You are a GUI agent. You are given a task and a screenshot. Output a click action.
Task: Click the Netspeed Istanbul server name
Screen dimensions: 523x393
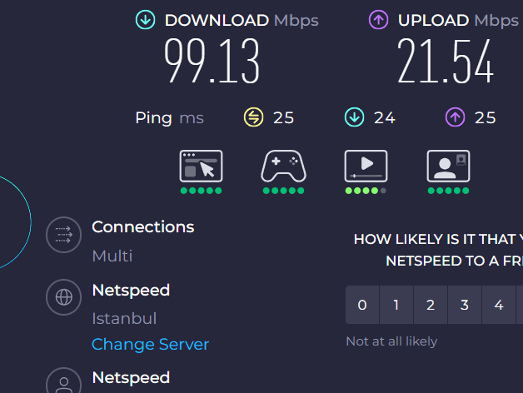pos(131,291)
